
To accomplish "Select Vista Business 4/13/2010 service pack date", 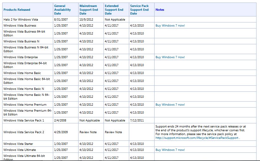I will coord(137,26).
